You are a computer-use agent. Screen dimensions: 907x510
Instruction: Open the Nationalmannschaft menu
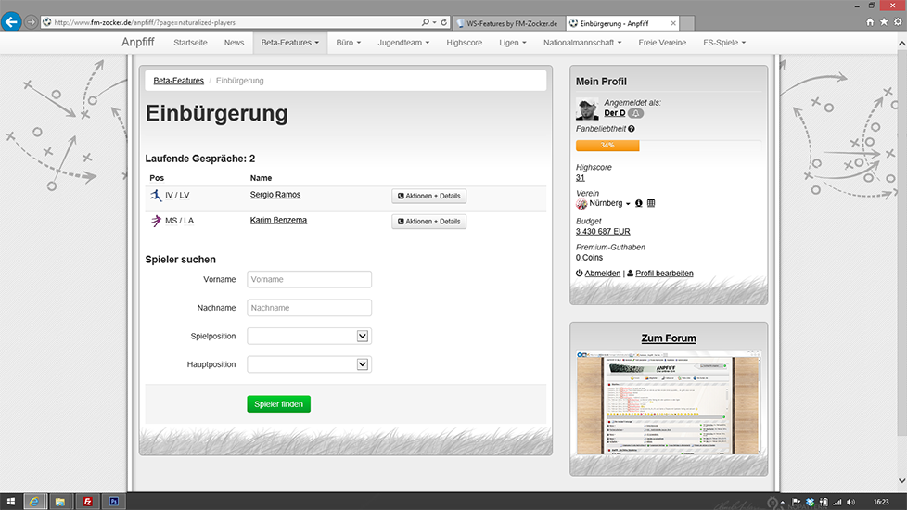coord(584,43)
